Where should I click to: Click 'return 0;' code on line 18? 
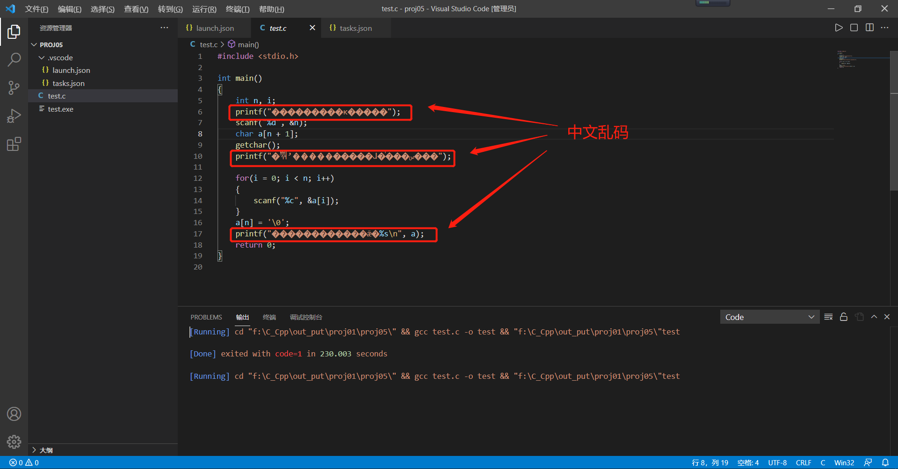pos(255,245)
